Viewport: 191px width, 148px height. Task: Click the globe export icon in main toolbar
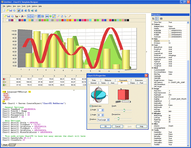click(x=32, y=10)
